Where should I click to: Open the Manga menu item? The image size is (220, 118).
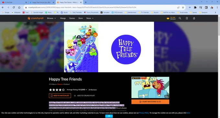tap(63, 18)
